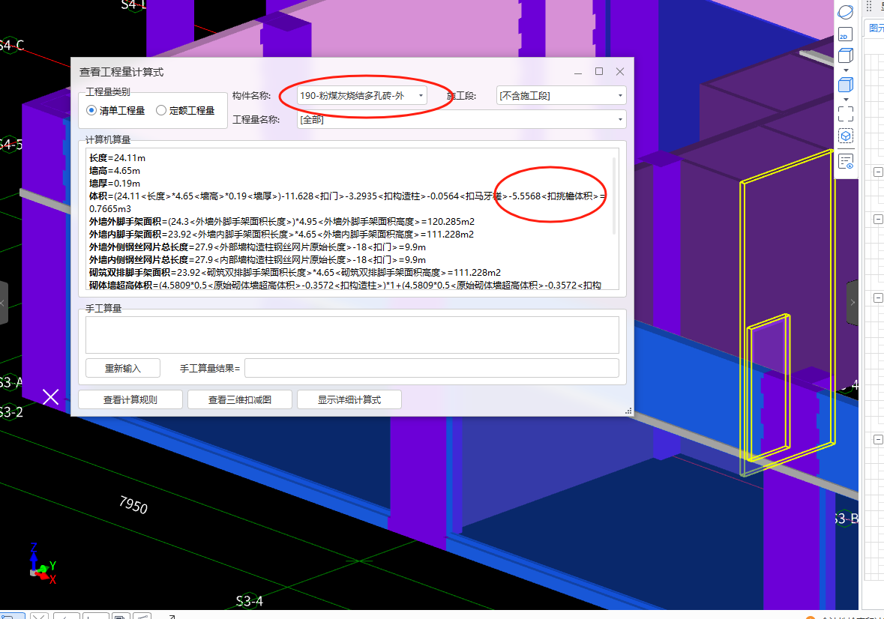The width and height of the screenshot is (884, 619).
Task: Close the 查看工程量计算式 dialog
Action: click(620, 71)
